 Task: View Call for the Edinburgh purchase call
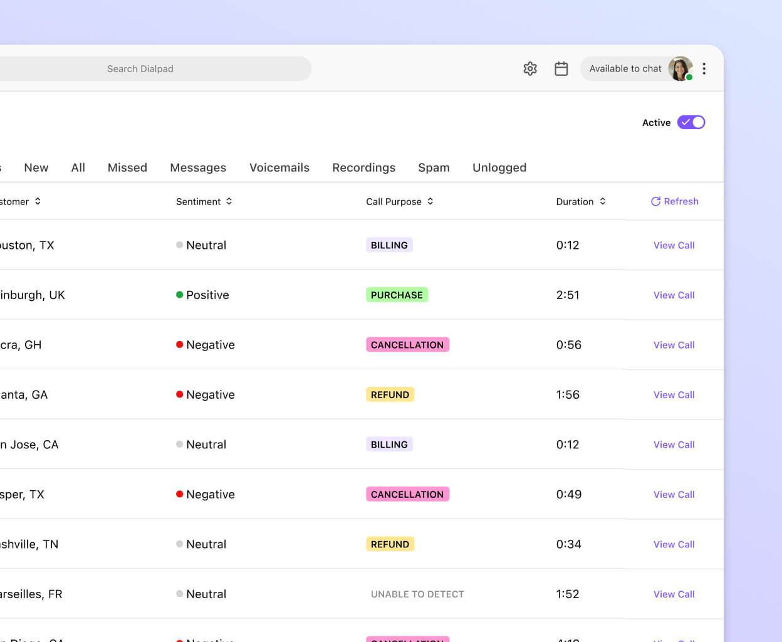click(x=674, y=295)
